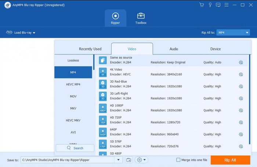Pick the MKV format category
The height and width of the screenshot is (167, 257).
pyautogui.click(x=73, y=108)
